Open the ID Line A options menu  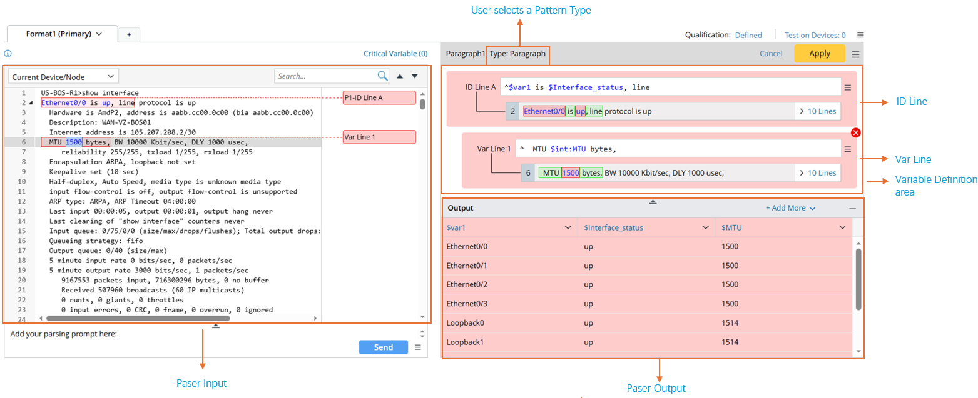(x=848, y=87)
